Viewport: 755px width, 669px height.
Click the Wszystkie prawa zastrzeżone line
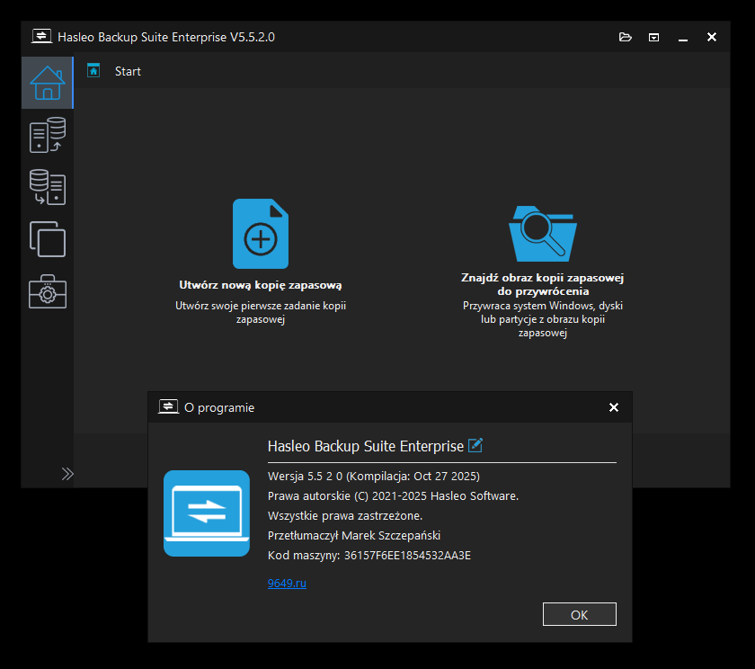(345, 516)
